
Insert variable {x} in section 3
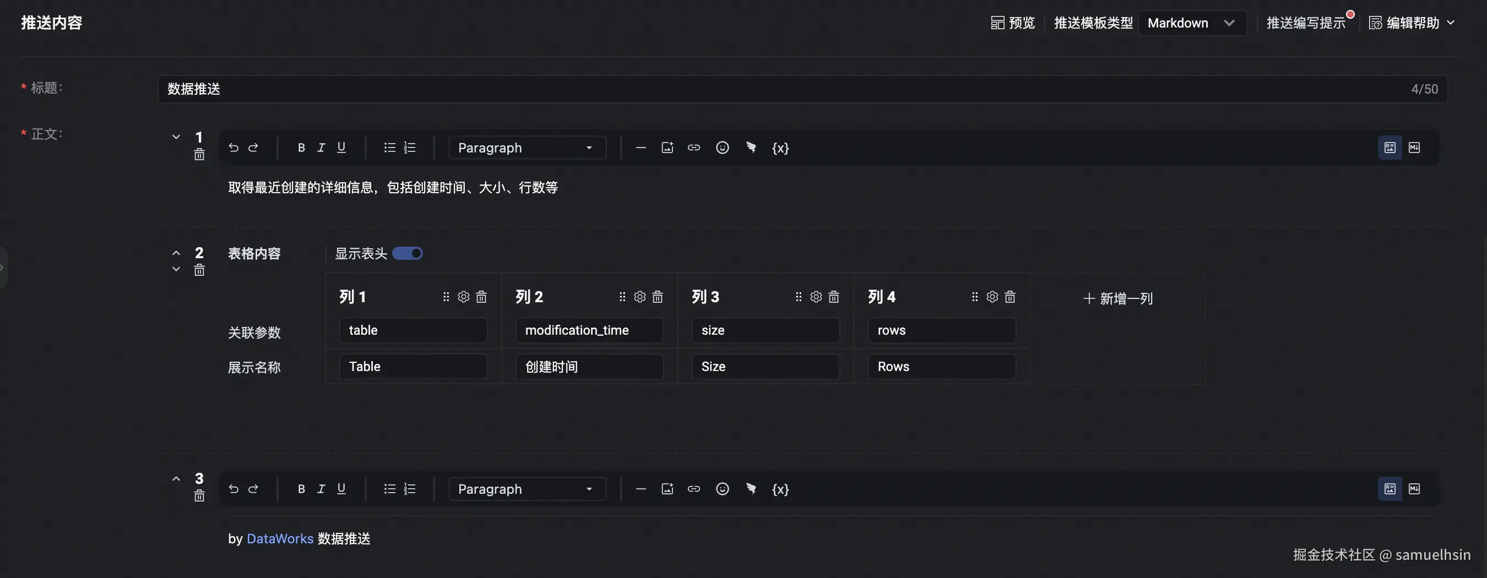[780, 489]
